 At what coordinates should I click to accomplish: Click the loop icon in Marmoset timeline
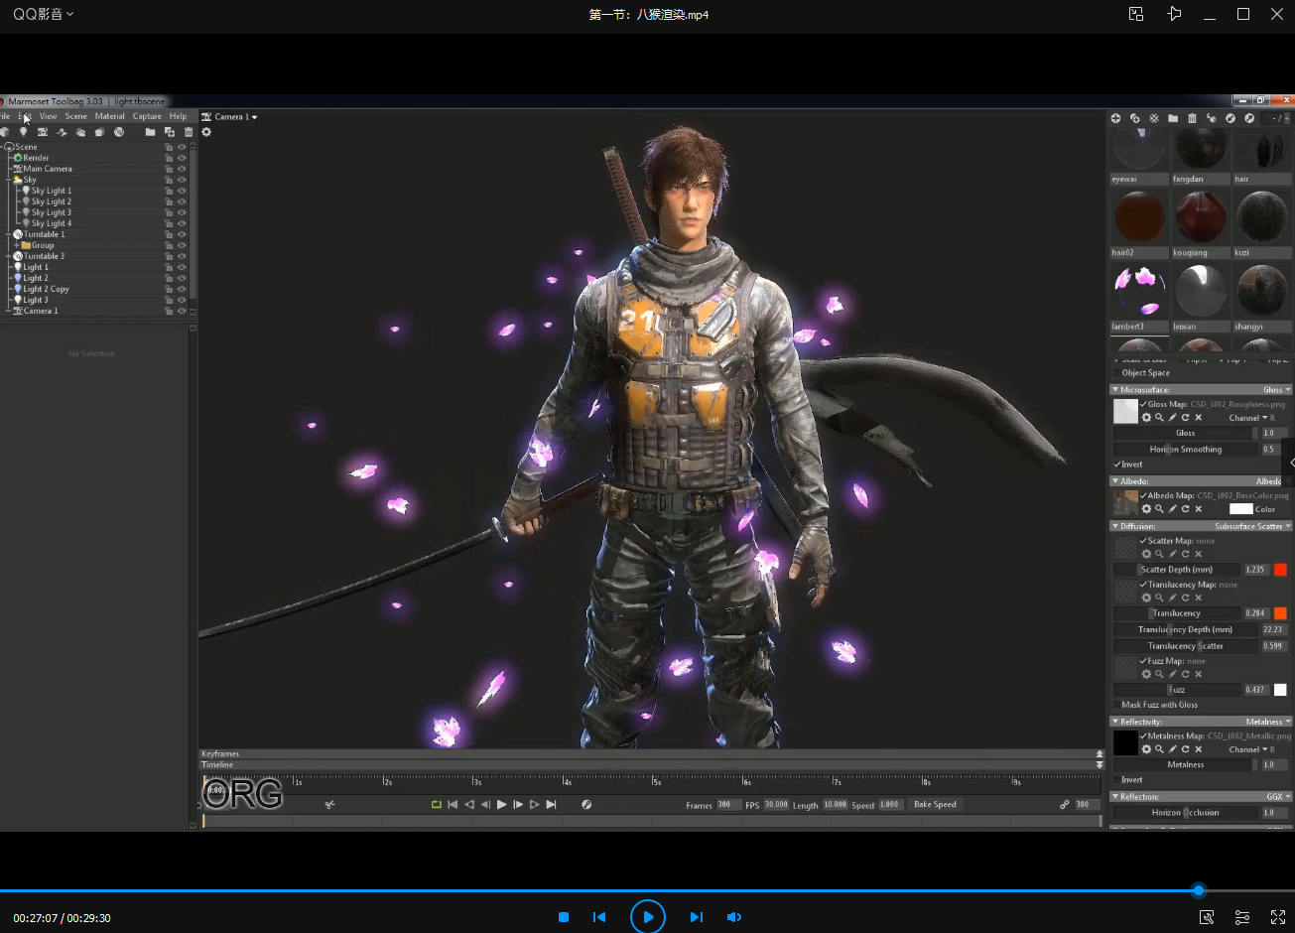point(436,805)
